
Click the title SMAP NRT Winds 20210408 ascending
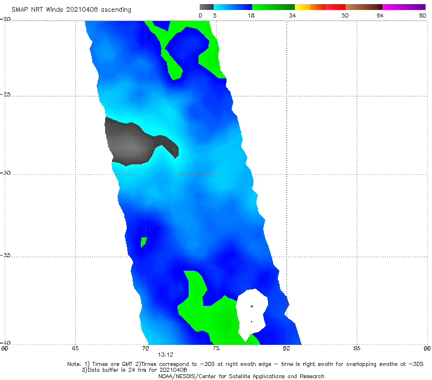tap(71, 9)
